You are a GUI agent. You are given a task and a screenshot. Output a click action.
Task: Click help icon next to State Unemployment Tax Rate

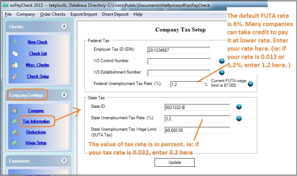point(239,119)
